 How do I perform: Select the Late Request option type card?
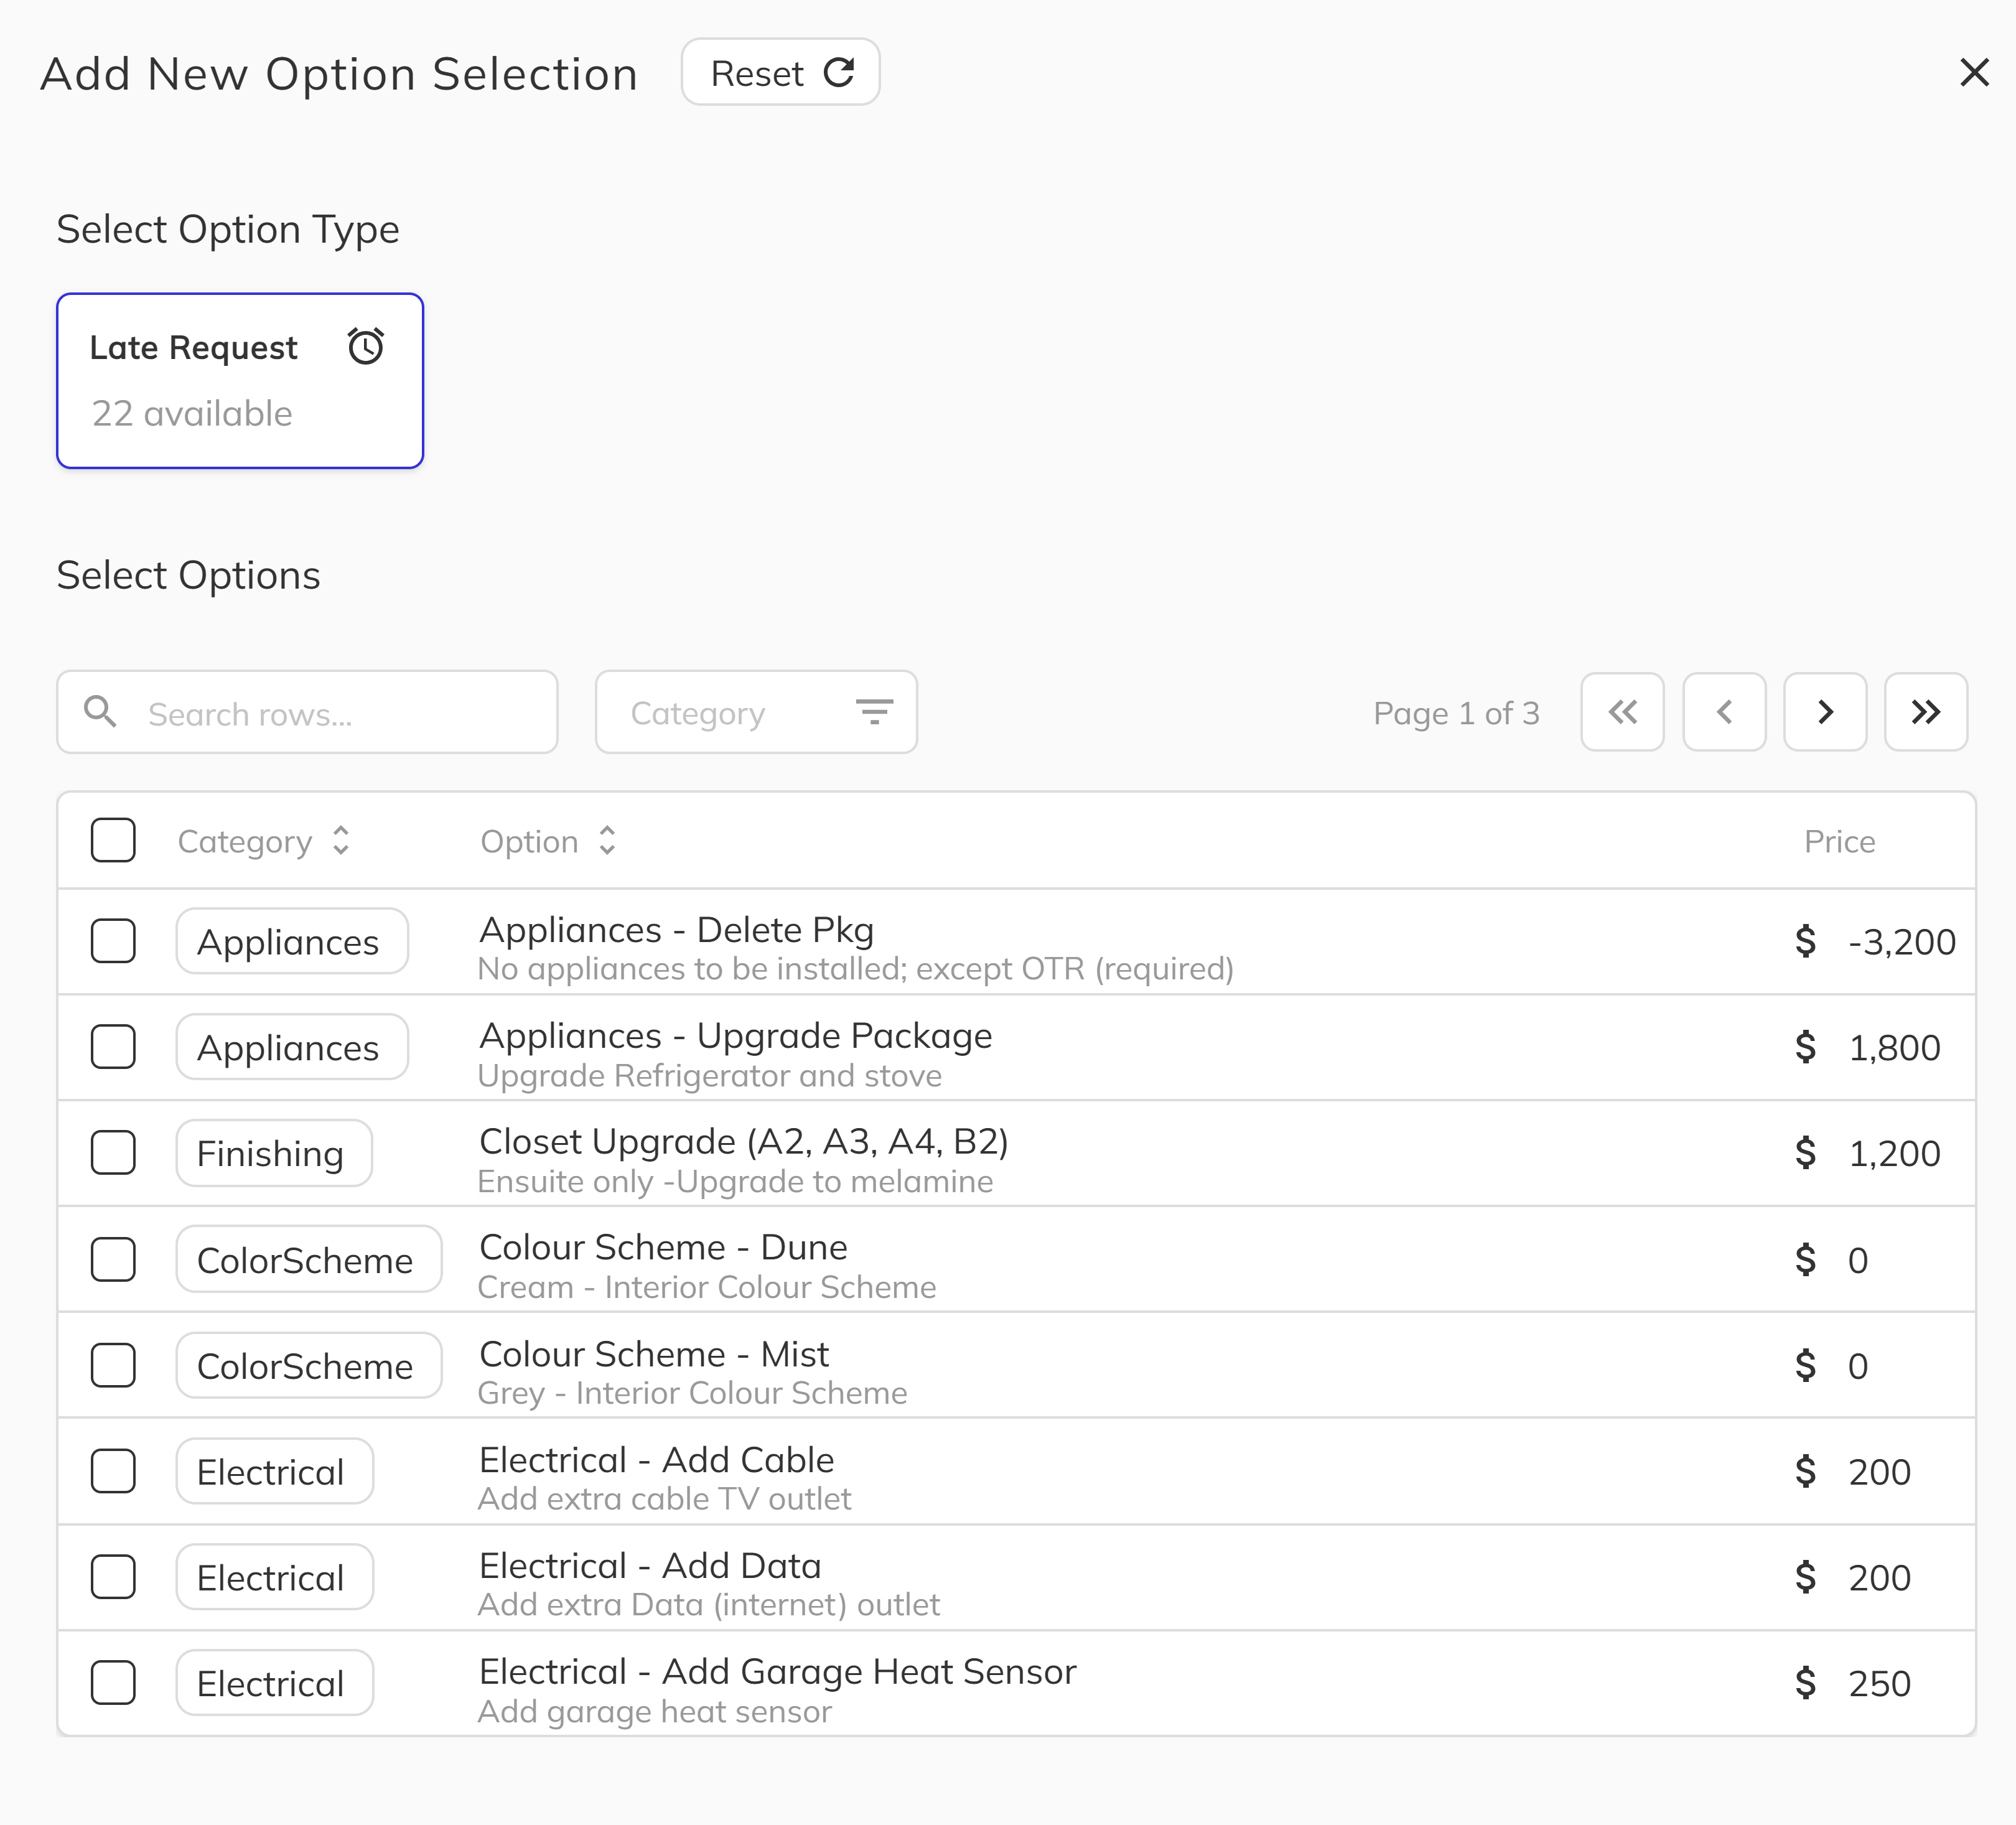(240, 380)
